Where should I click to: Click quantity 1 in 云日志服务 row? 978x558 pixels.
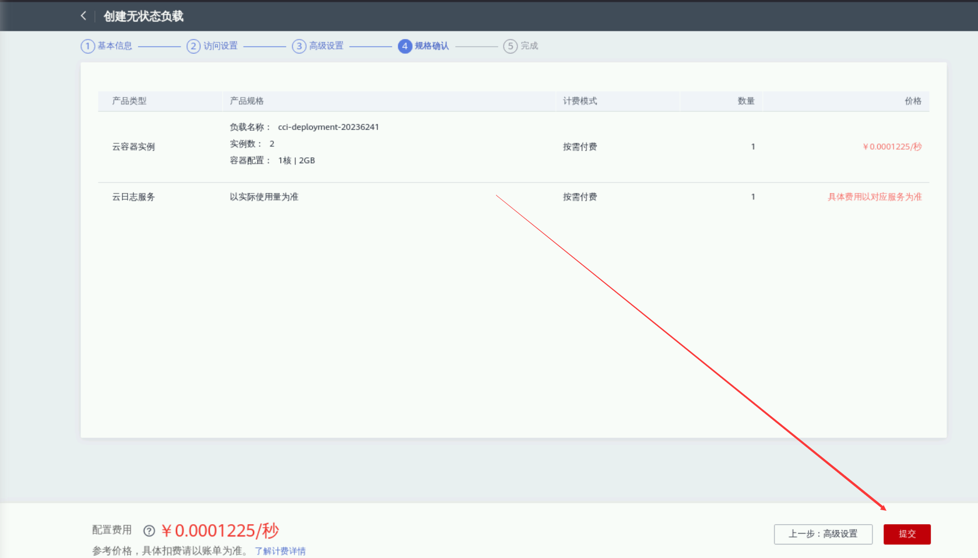click(x=753, y=197)
